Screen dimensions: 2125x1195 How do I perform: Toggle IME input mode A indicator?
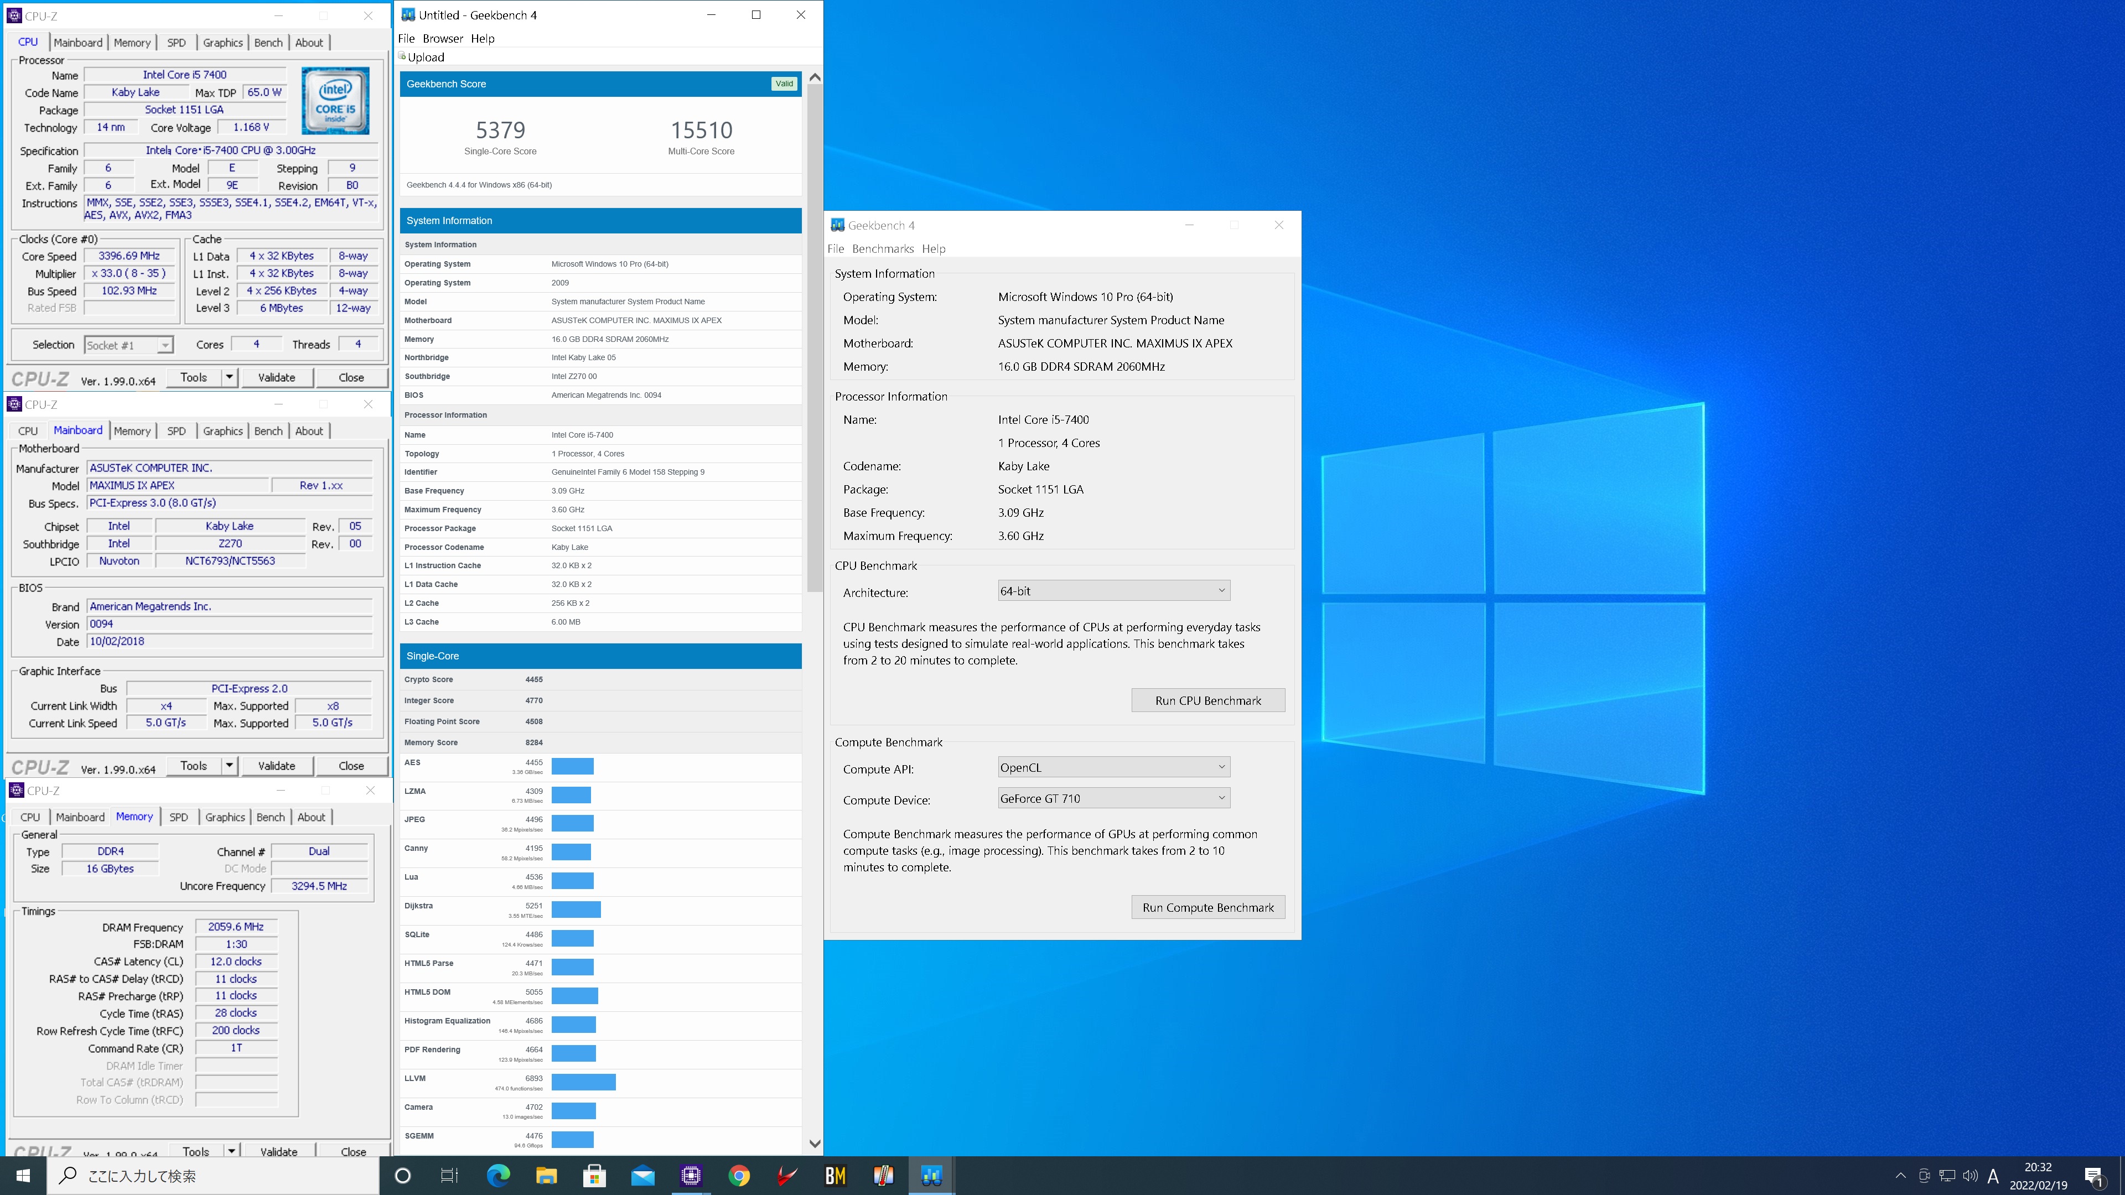(x=1993, y=1175)
